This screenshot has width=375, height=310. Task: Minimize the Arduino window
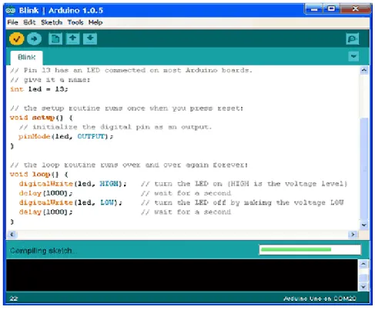point(314,9)
